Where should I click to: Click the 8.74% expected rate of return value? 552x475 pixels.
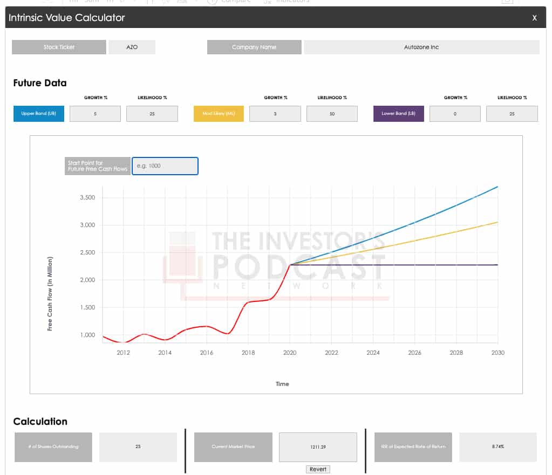[498, 447]
